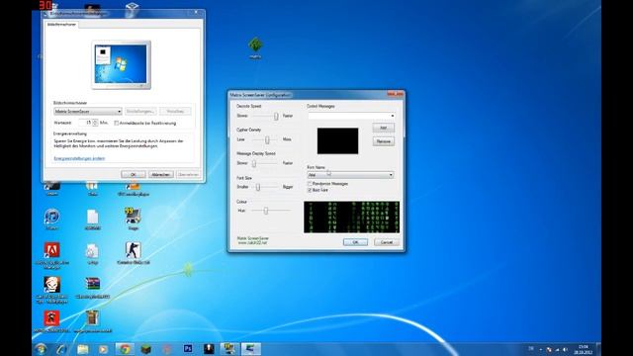The image size is (633, 356).
Task: Open the red Adobe Flash Player desktop icon
Action: [x=51, y=318]
